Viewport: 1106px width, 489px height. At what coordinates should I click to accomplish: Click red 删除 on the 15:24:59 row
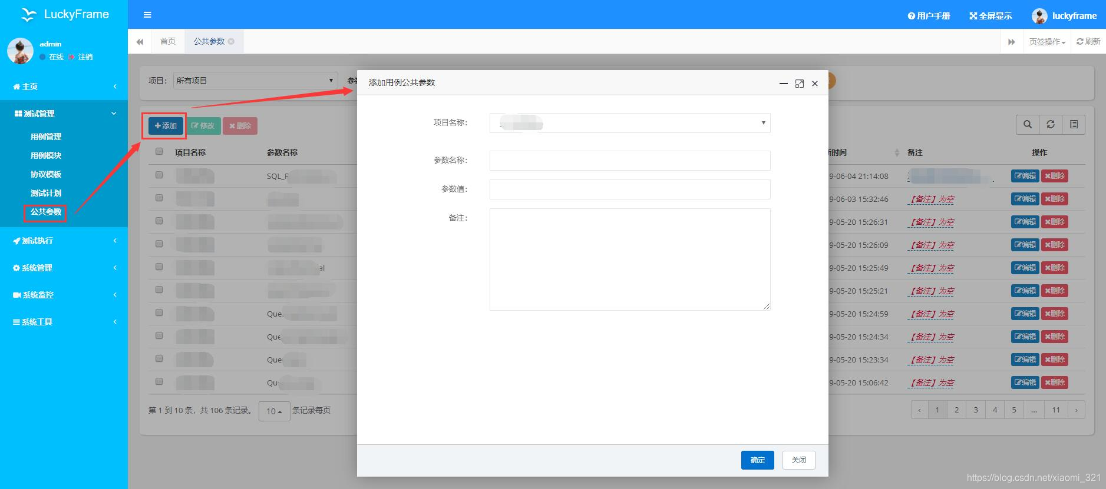tap(1055, 314)
